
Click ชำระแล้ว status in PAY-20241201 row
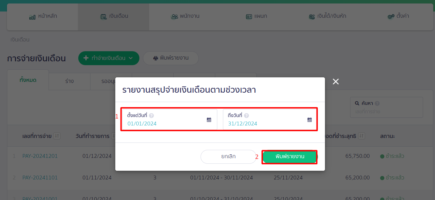click(x=392, y=156)
